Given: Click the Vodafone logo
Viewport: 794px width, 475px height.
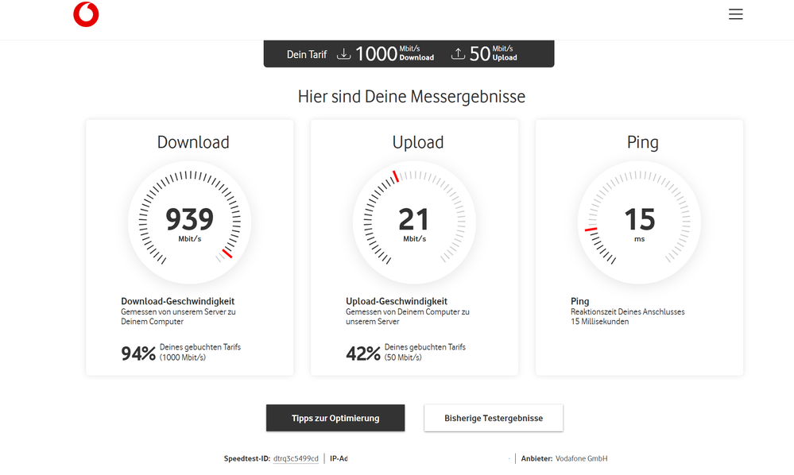Looking at the screenshot, I should 86,14.
